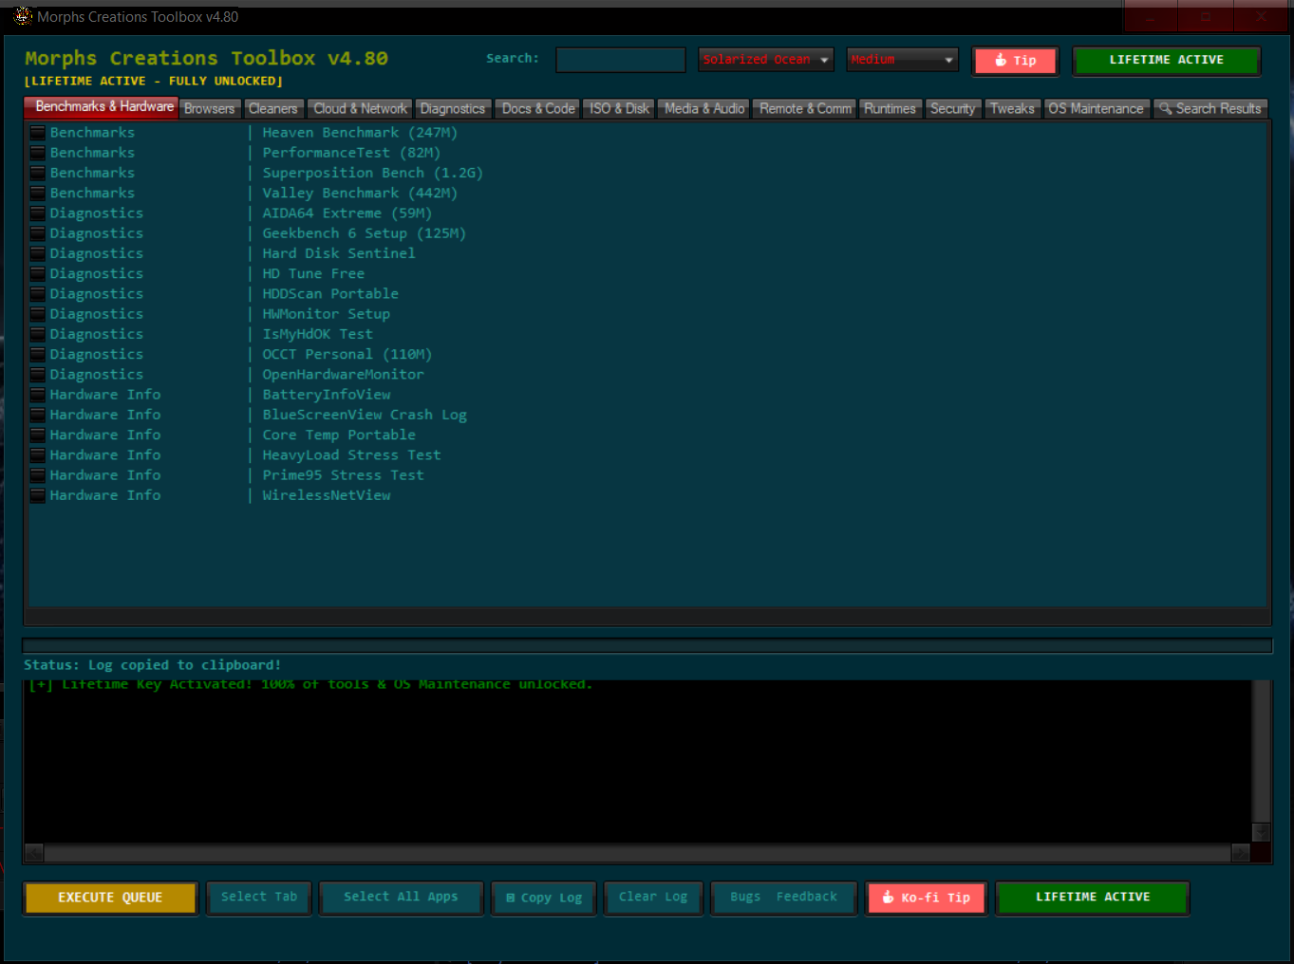Click the Select Tab button
Image resolution: width=1294 pixels, height=964 pixels.
pos(259,898)
